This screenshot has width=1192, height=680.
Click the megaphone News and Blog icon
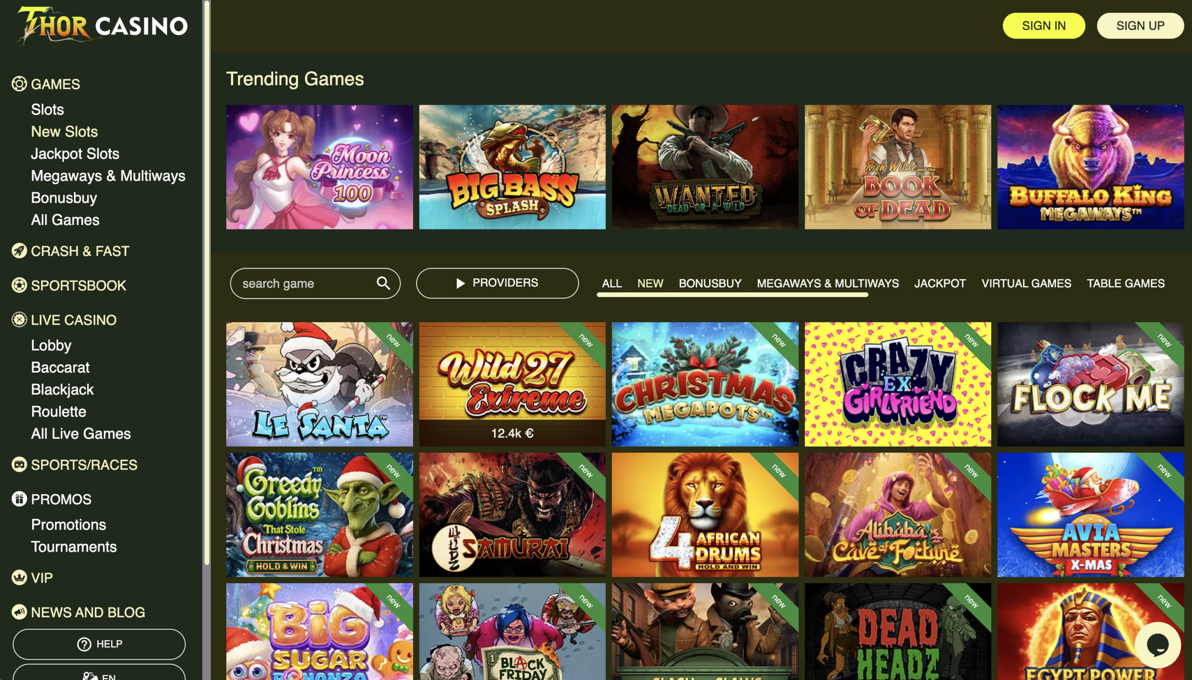pos(19,613)
